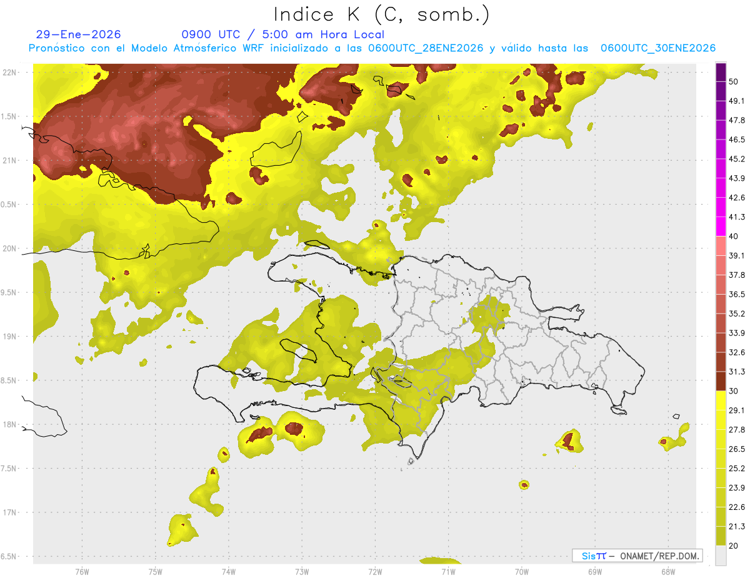Screen dimensions: 750x580
Task: Click the '33.9' color scale value
Action: click(736, 333)
